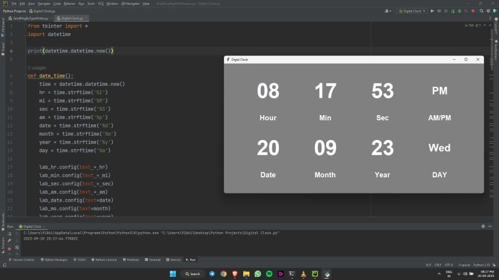The image size is (499, 280).
Task: Click the Project tool window sidebar button
Action: point(3,49)
